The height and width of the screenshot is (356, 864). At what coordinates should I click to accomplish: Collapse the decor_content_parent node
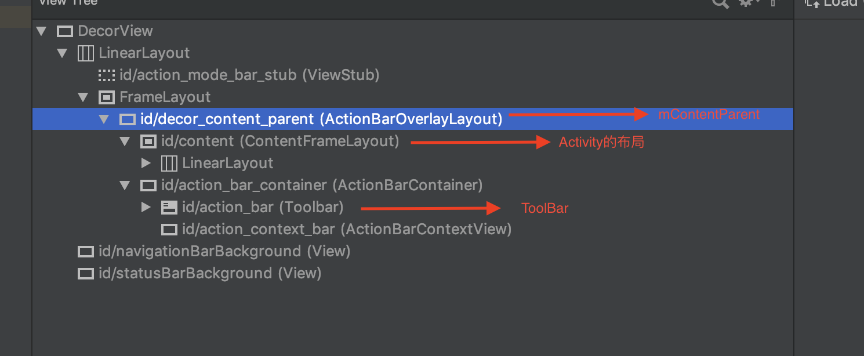[x=104, y=119]
